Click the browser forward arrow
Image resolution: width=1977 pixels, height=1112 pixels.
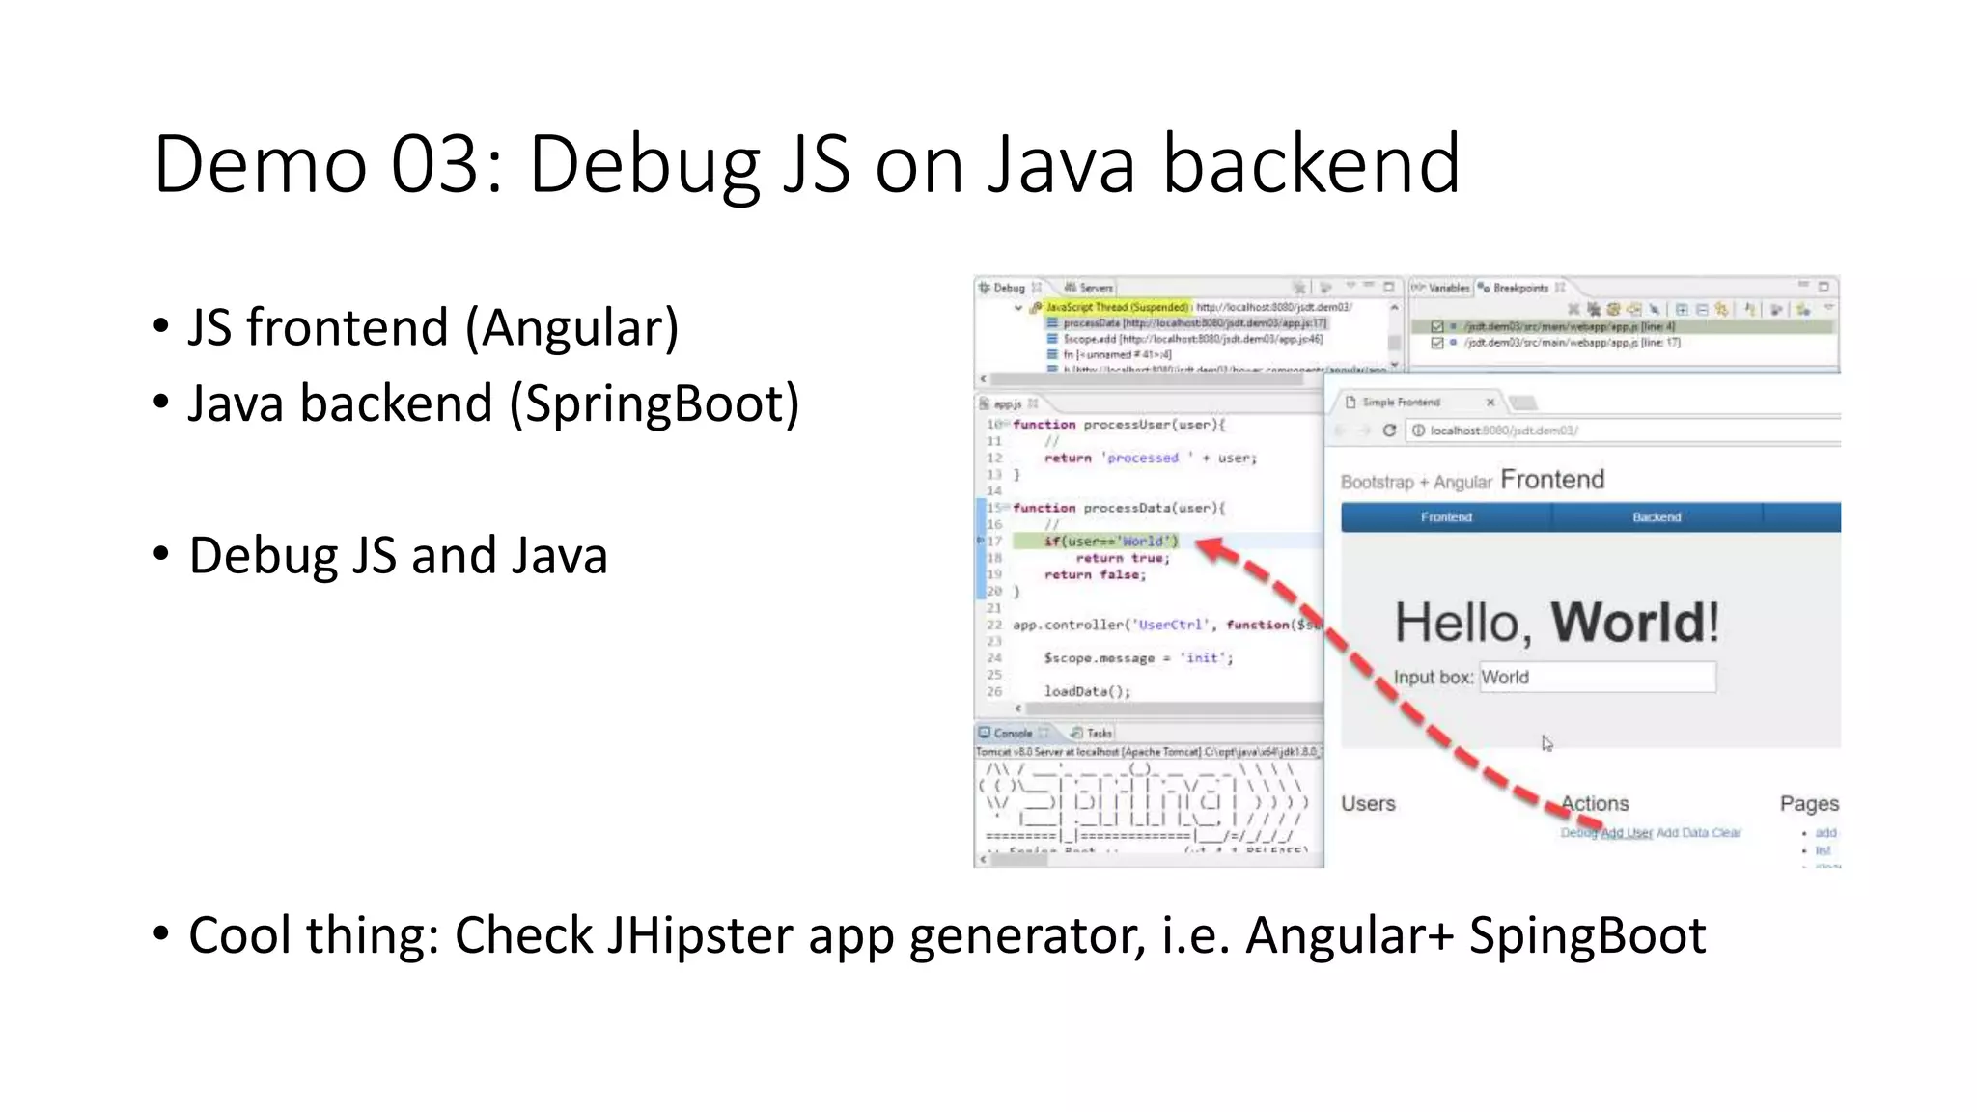coord(1364,431)
